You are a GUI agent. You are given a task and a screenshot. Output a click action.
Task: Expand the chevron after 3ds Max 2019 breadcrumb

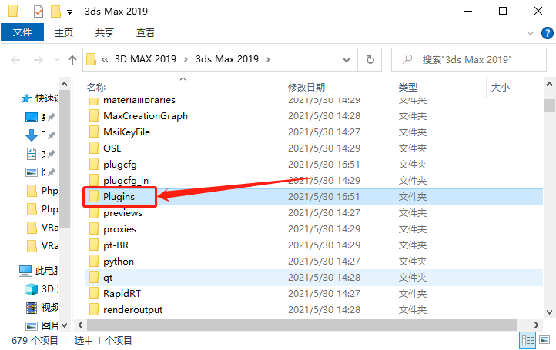click(x=268, y=59)
